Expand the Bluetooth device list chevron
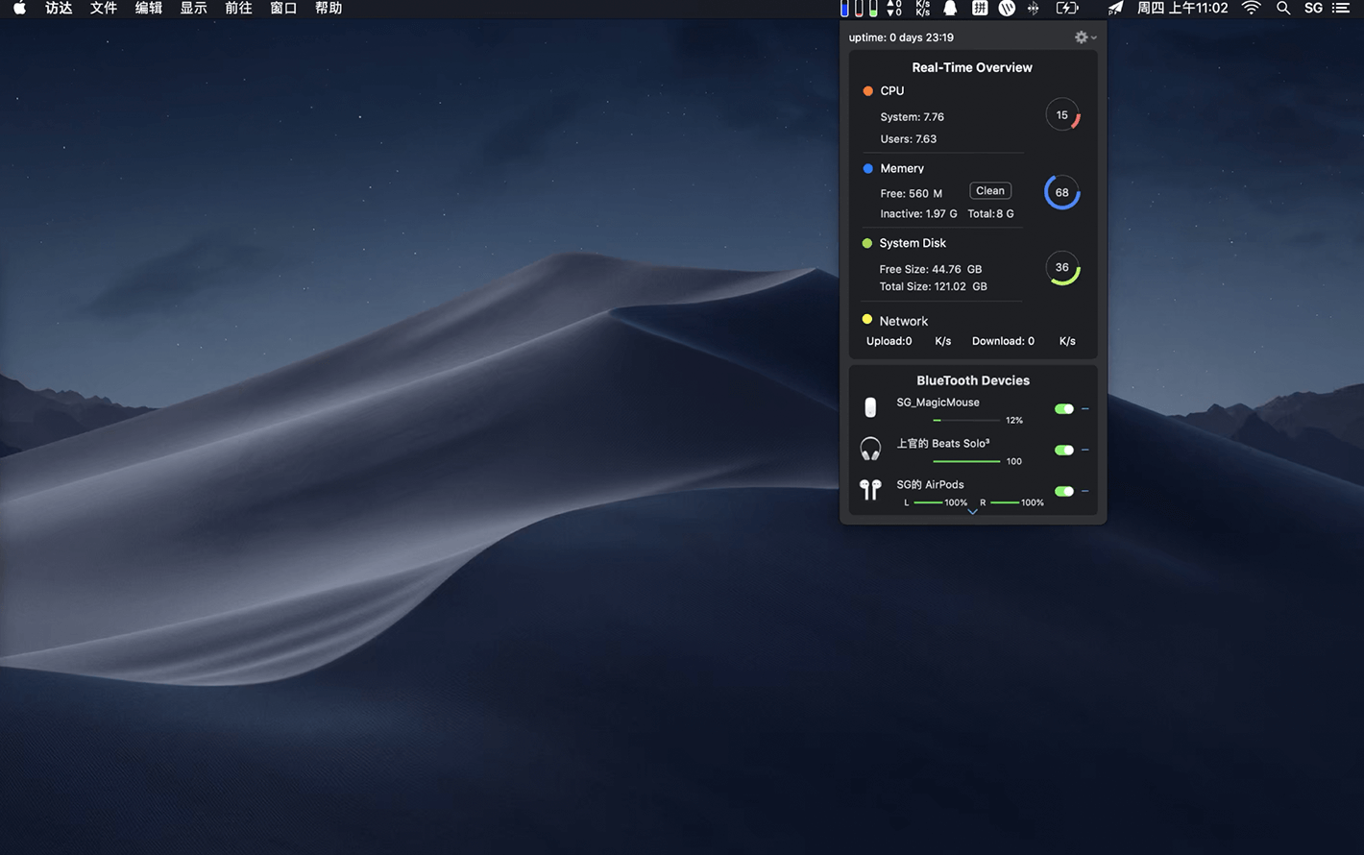Screen dimensions: 1364x855 [x=972, y=513]
